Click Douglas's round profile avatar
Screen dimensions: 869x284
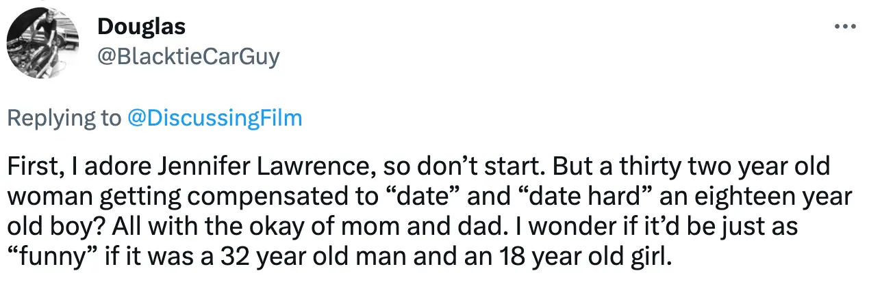tap(41, 43)
